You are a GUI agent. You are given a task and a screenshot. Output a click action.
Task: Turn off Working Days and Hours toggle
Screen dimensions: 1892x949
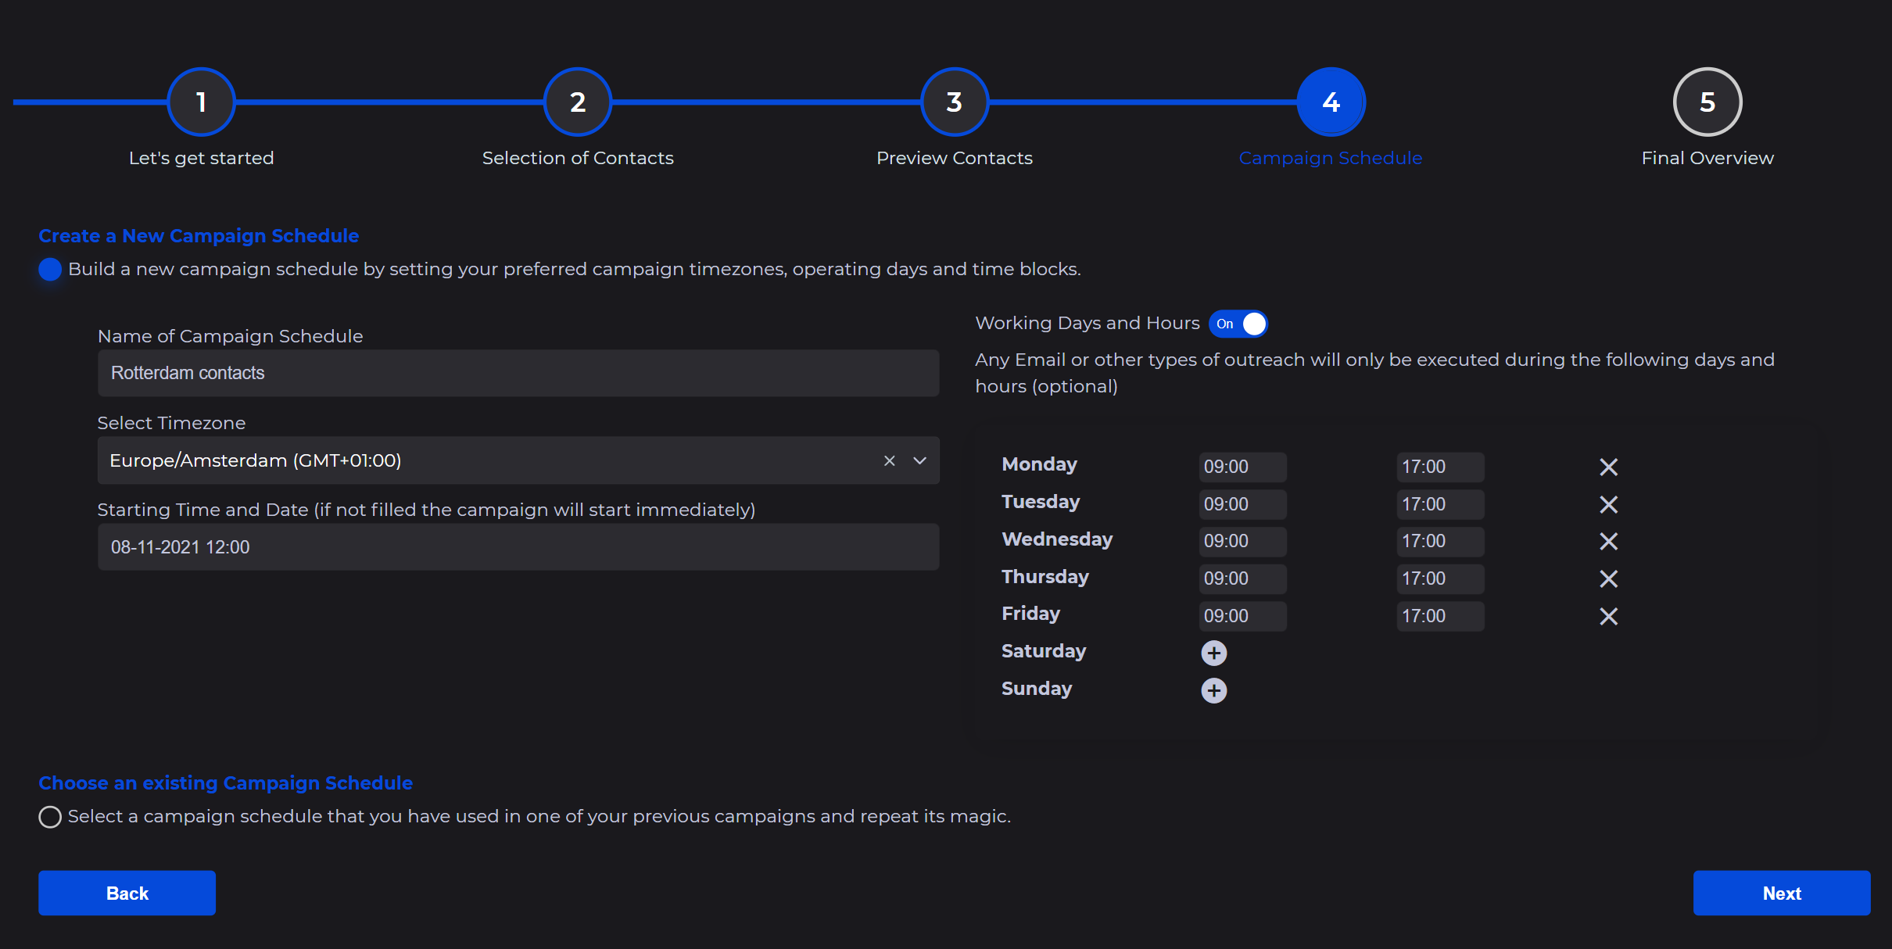pos(1238,324)
